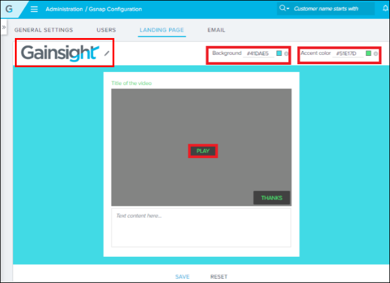Click Gsnap Configuration breadcrumb text
This screenshot has height=283, width=390.
click(x=116, y=9)
